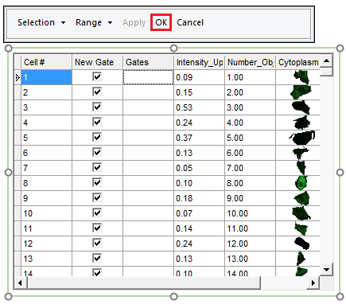346x308 pixels.
Task: Sort by the Cell # column header
Action: (46, 62)
